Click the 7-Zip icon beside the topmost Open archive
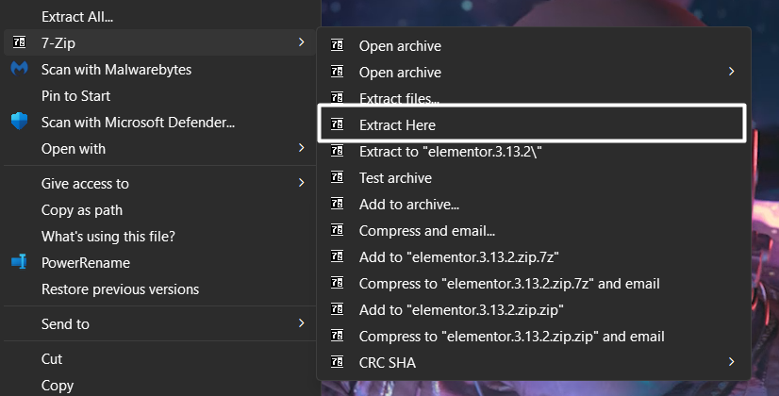 click(338, 45)
